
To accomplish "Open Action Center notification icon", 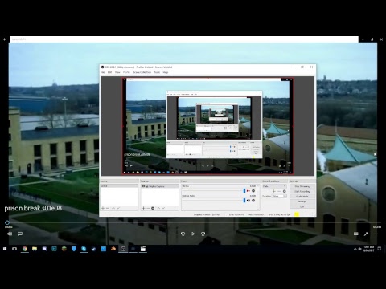I will (x=380, y=249).
